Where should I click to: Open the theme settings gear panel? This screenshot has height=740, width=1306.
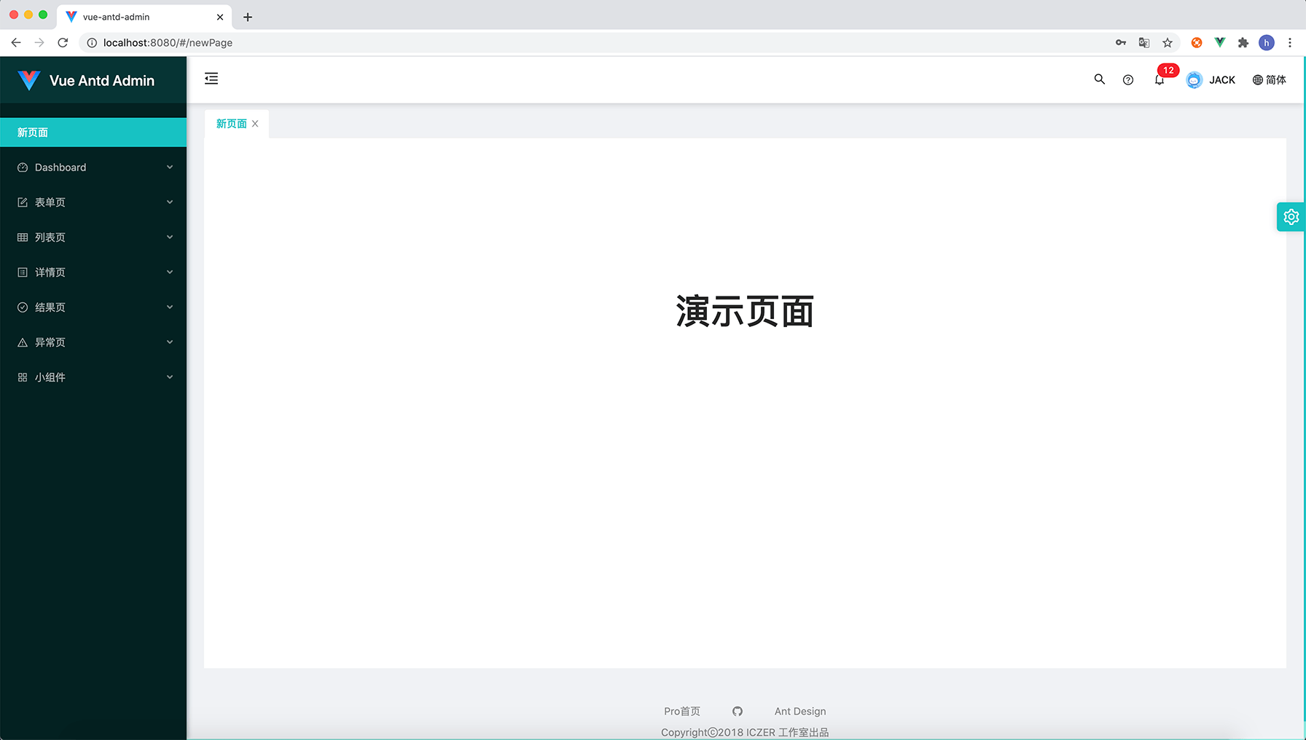[1291, 216]
